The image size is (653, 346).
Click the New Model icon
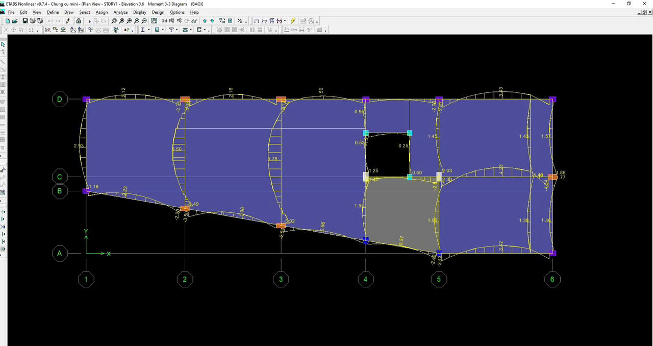(x=7, y=21)
